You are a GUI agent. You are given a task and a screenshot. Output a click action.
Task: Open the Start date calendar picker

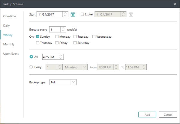pos(73,14)
